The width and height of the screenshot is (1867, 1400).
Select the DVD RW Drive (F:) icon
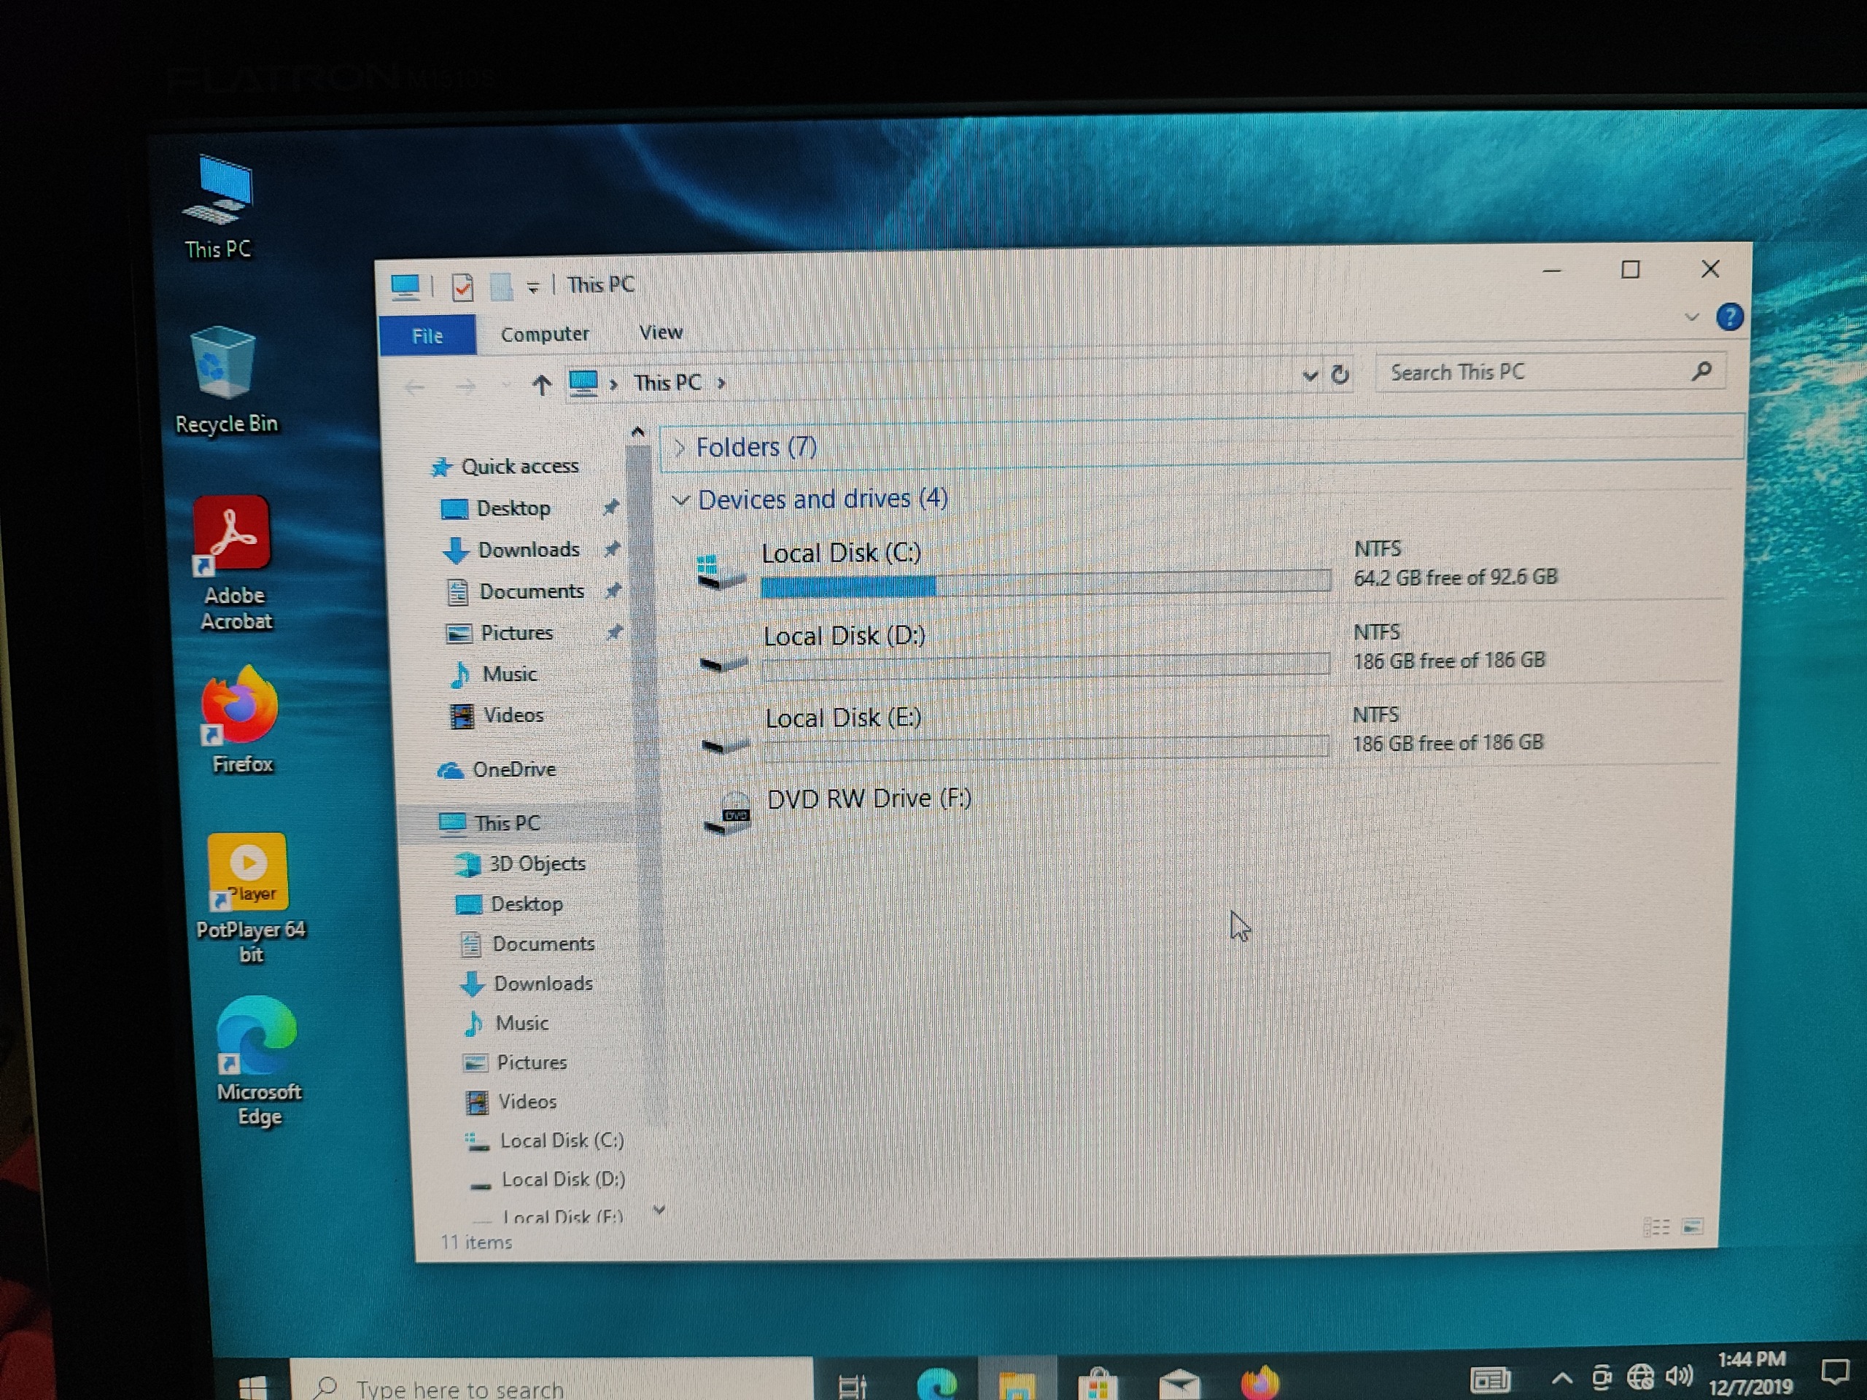729,813
